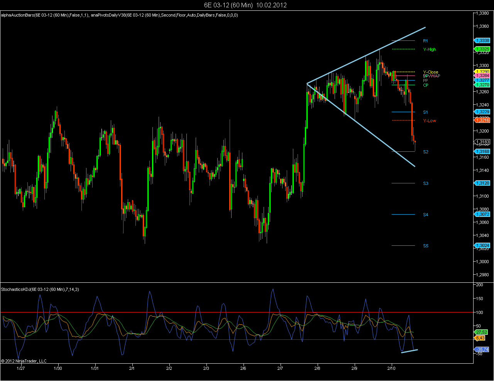Click the 2/9 date label
Screen dimensions: 494x381
[354, 368]
